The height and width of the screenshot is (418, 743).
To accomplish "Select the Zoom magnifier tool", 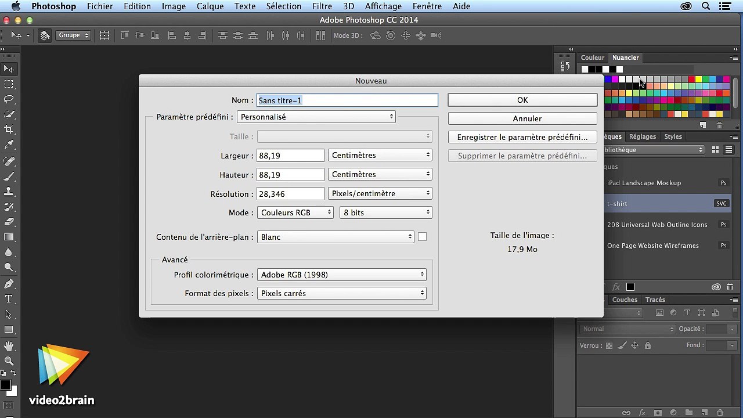I will (x=9, y=361).
